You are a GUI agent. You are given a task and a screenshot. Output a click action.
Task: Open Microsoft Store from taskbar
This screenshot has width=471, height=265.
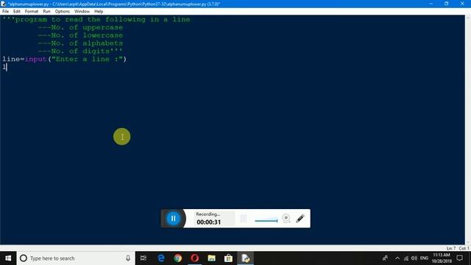coord(228,258)
